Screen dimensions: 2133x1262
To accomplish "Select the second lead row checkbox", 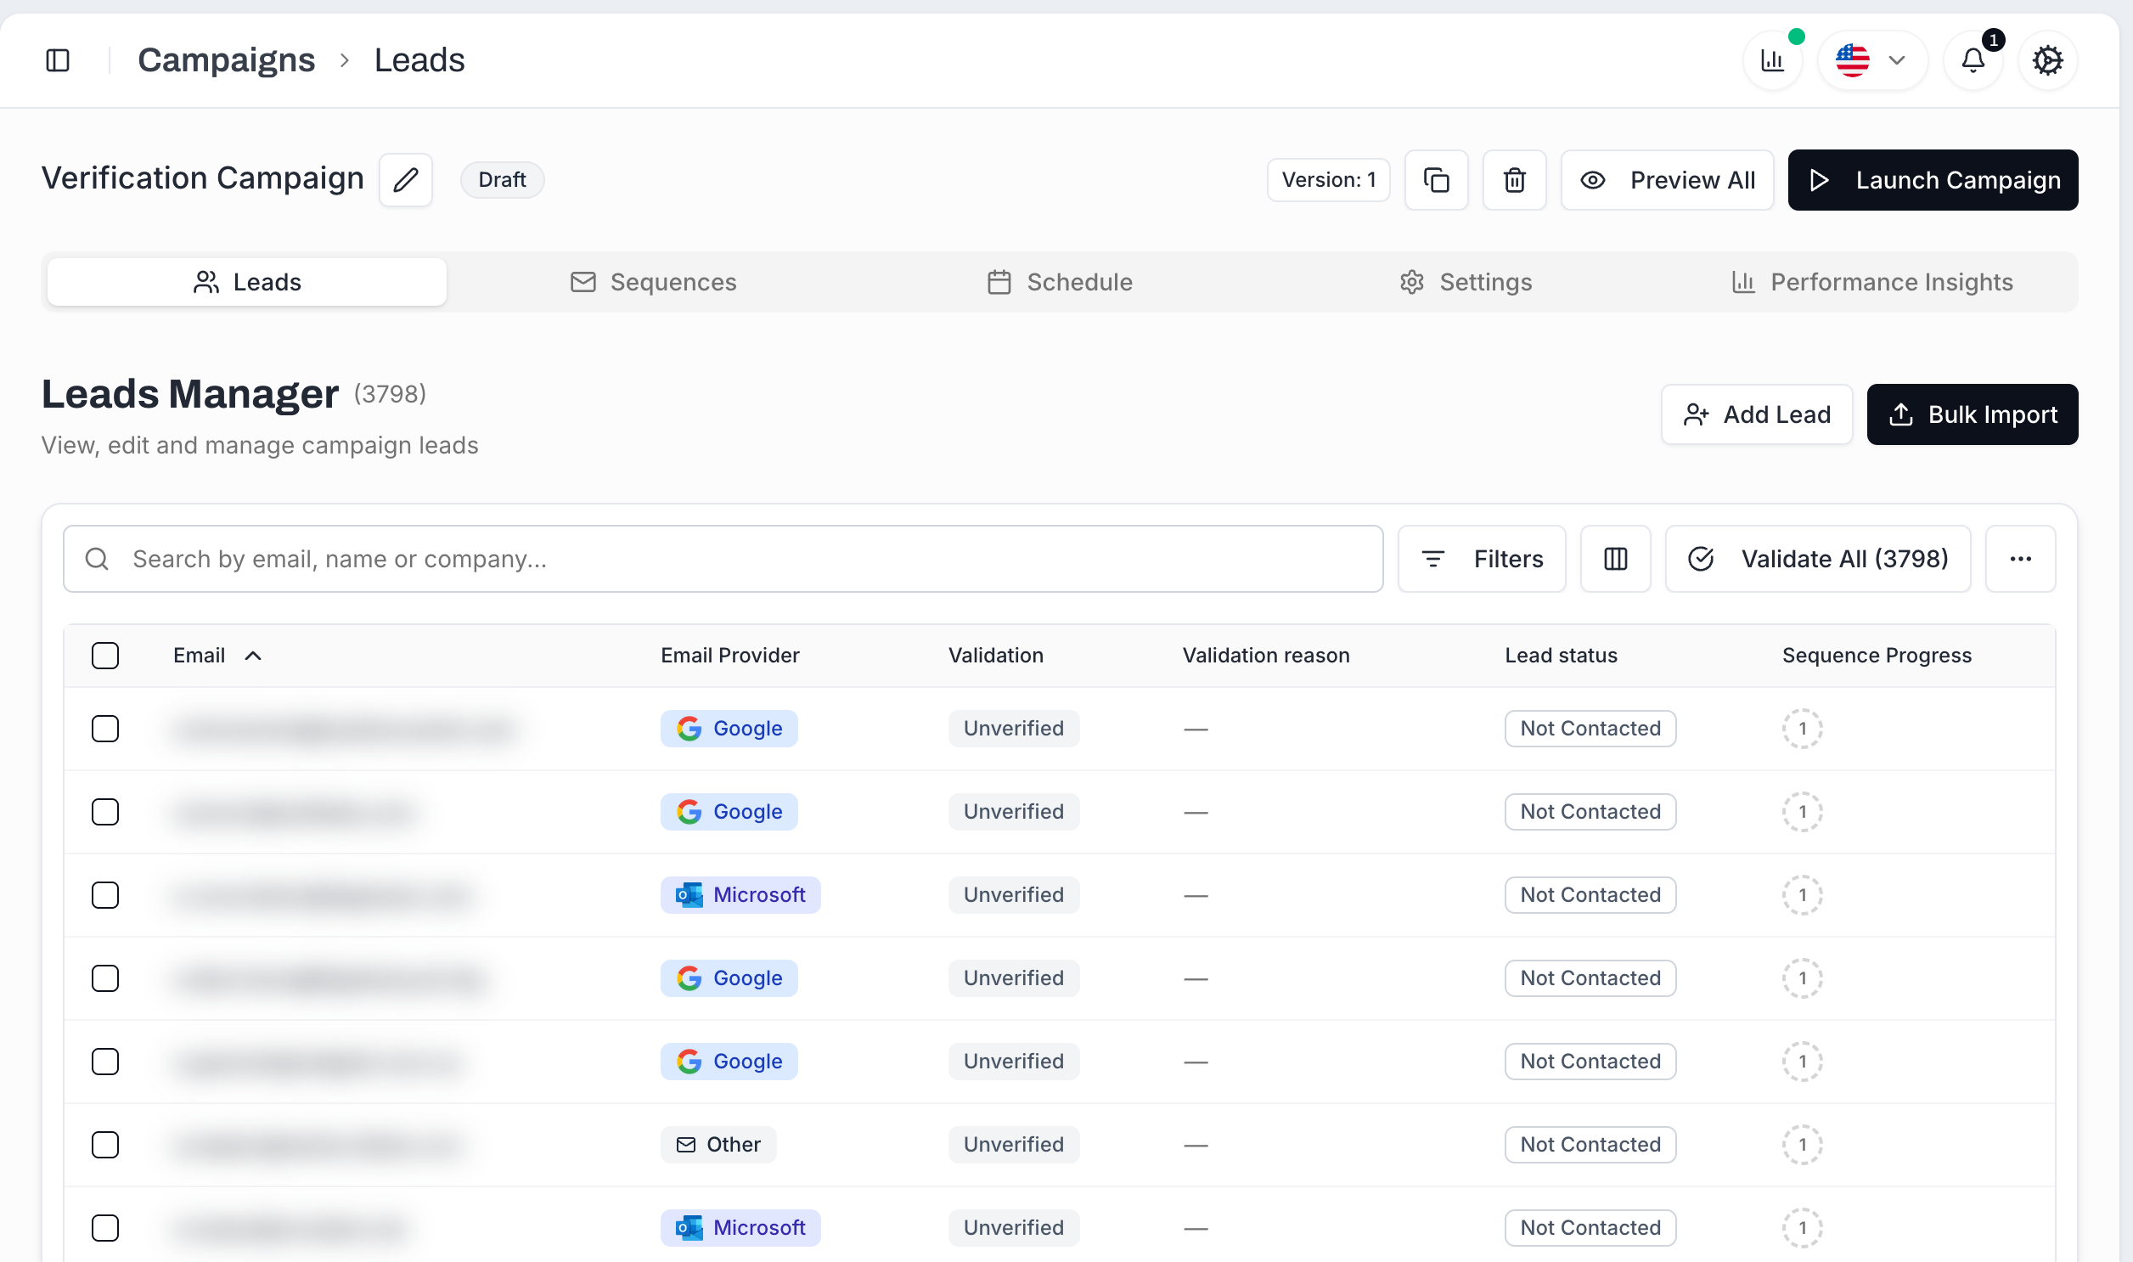I will 105,812.
